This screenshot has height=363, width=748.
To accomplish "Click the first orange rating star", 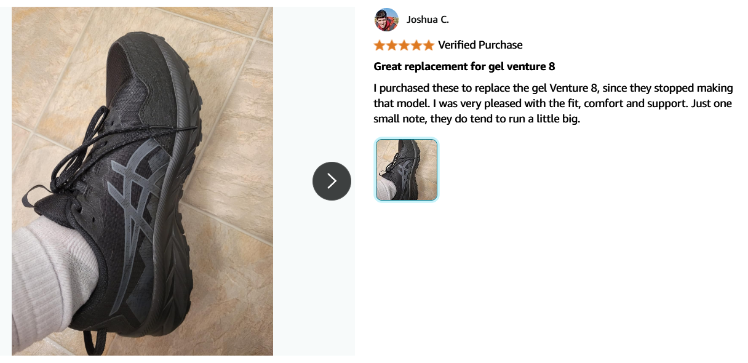I will pyautogui.click(x=380, y=45).
